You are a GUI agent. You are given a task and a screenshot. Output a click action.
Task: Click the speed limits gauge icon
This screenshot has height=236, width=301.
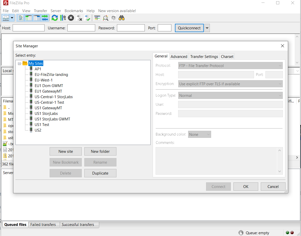click(241, 233)
